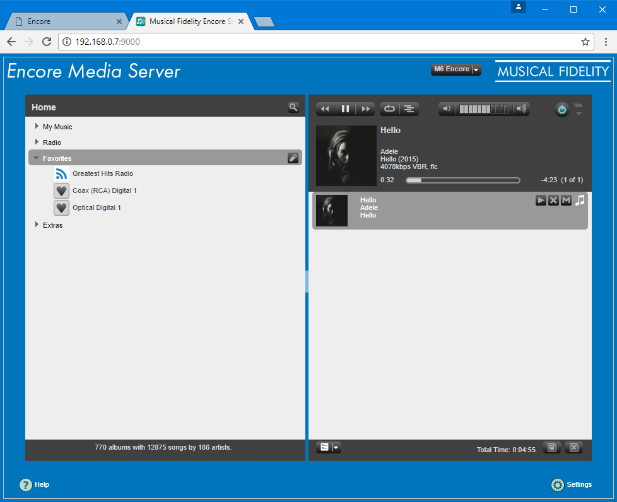Reload the page

(47, 42)
